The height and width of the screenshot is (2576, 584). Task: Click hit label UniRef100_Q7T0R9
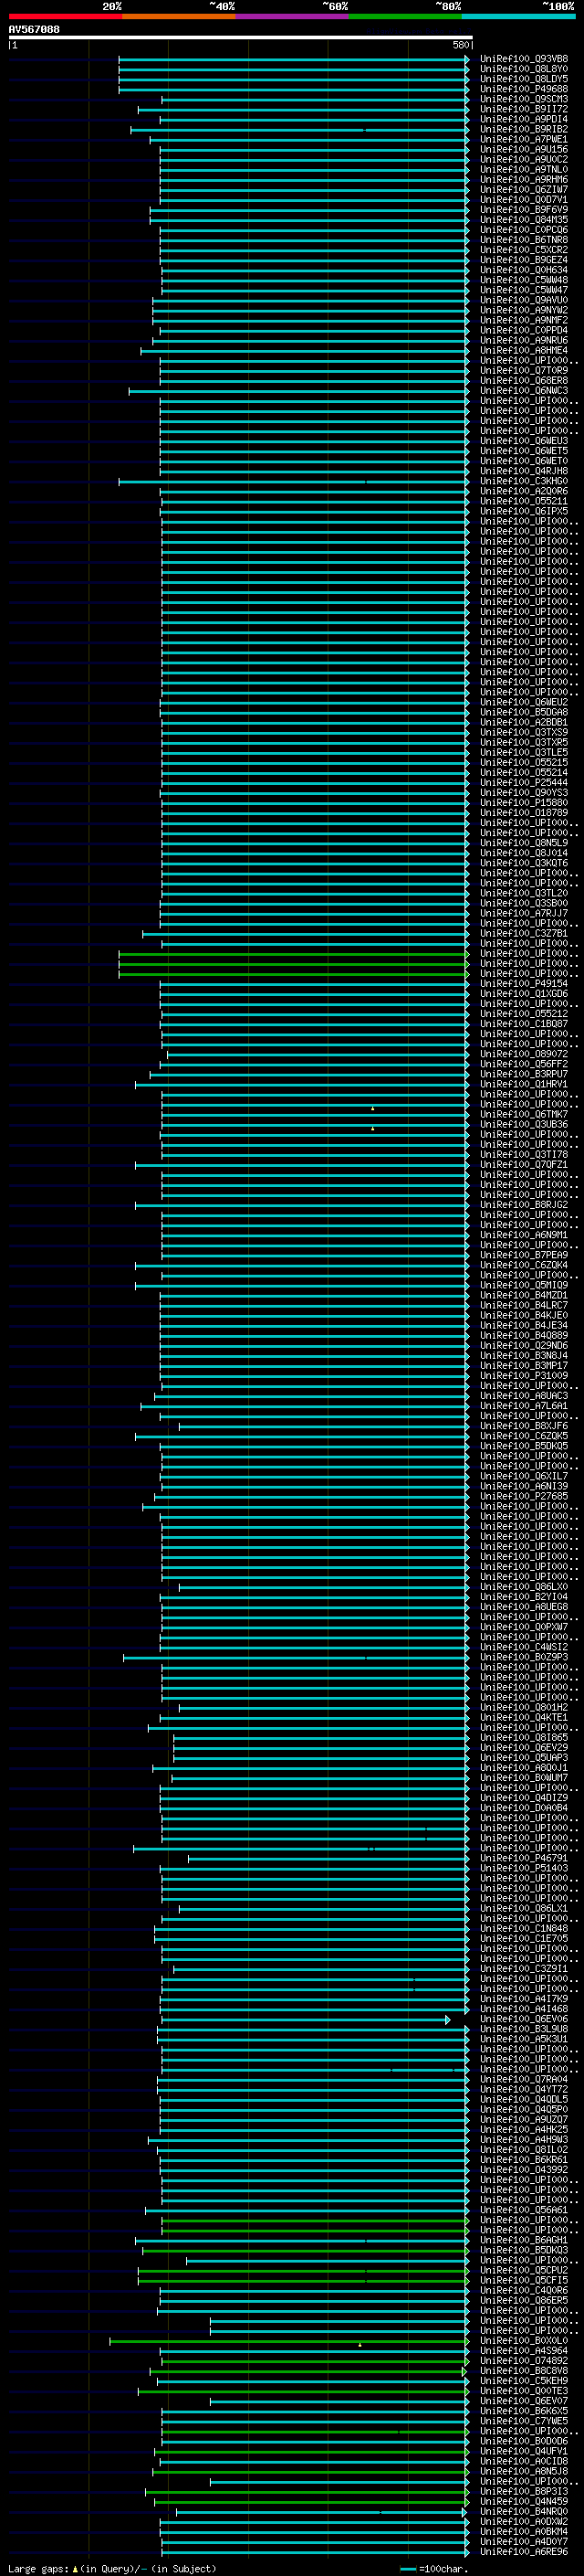524,371
